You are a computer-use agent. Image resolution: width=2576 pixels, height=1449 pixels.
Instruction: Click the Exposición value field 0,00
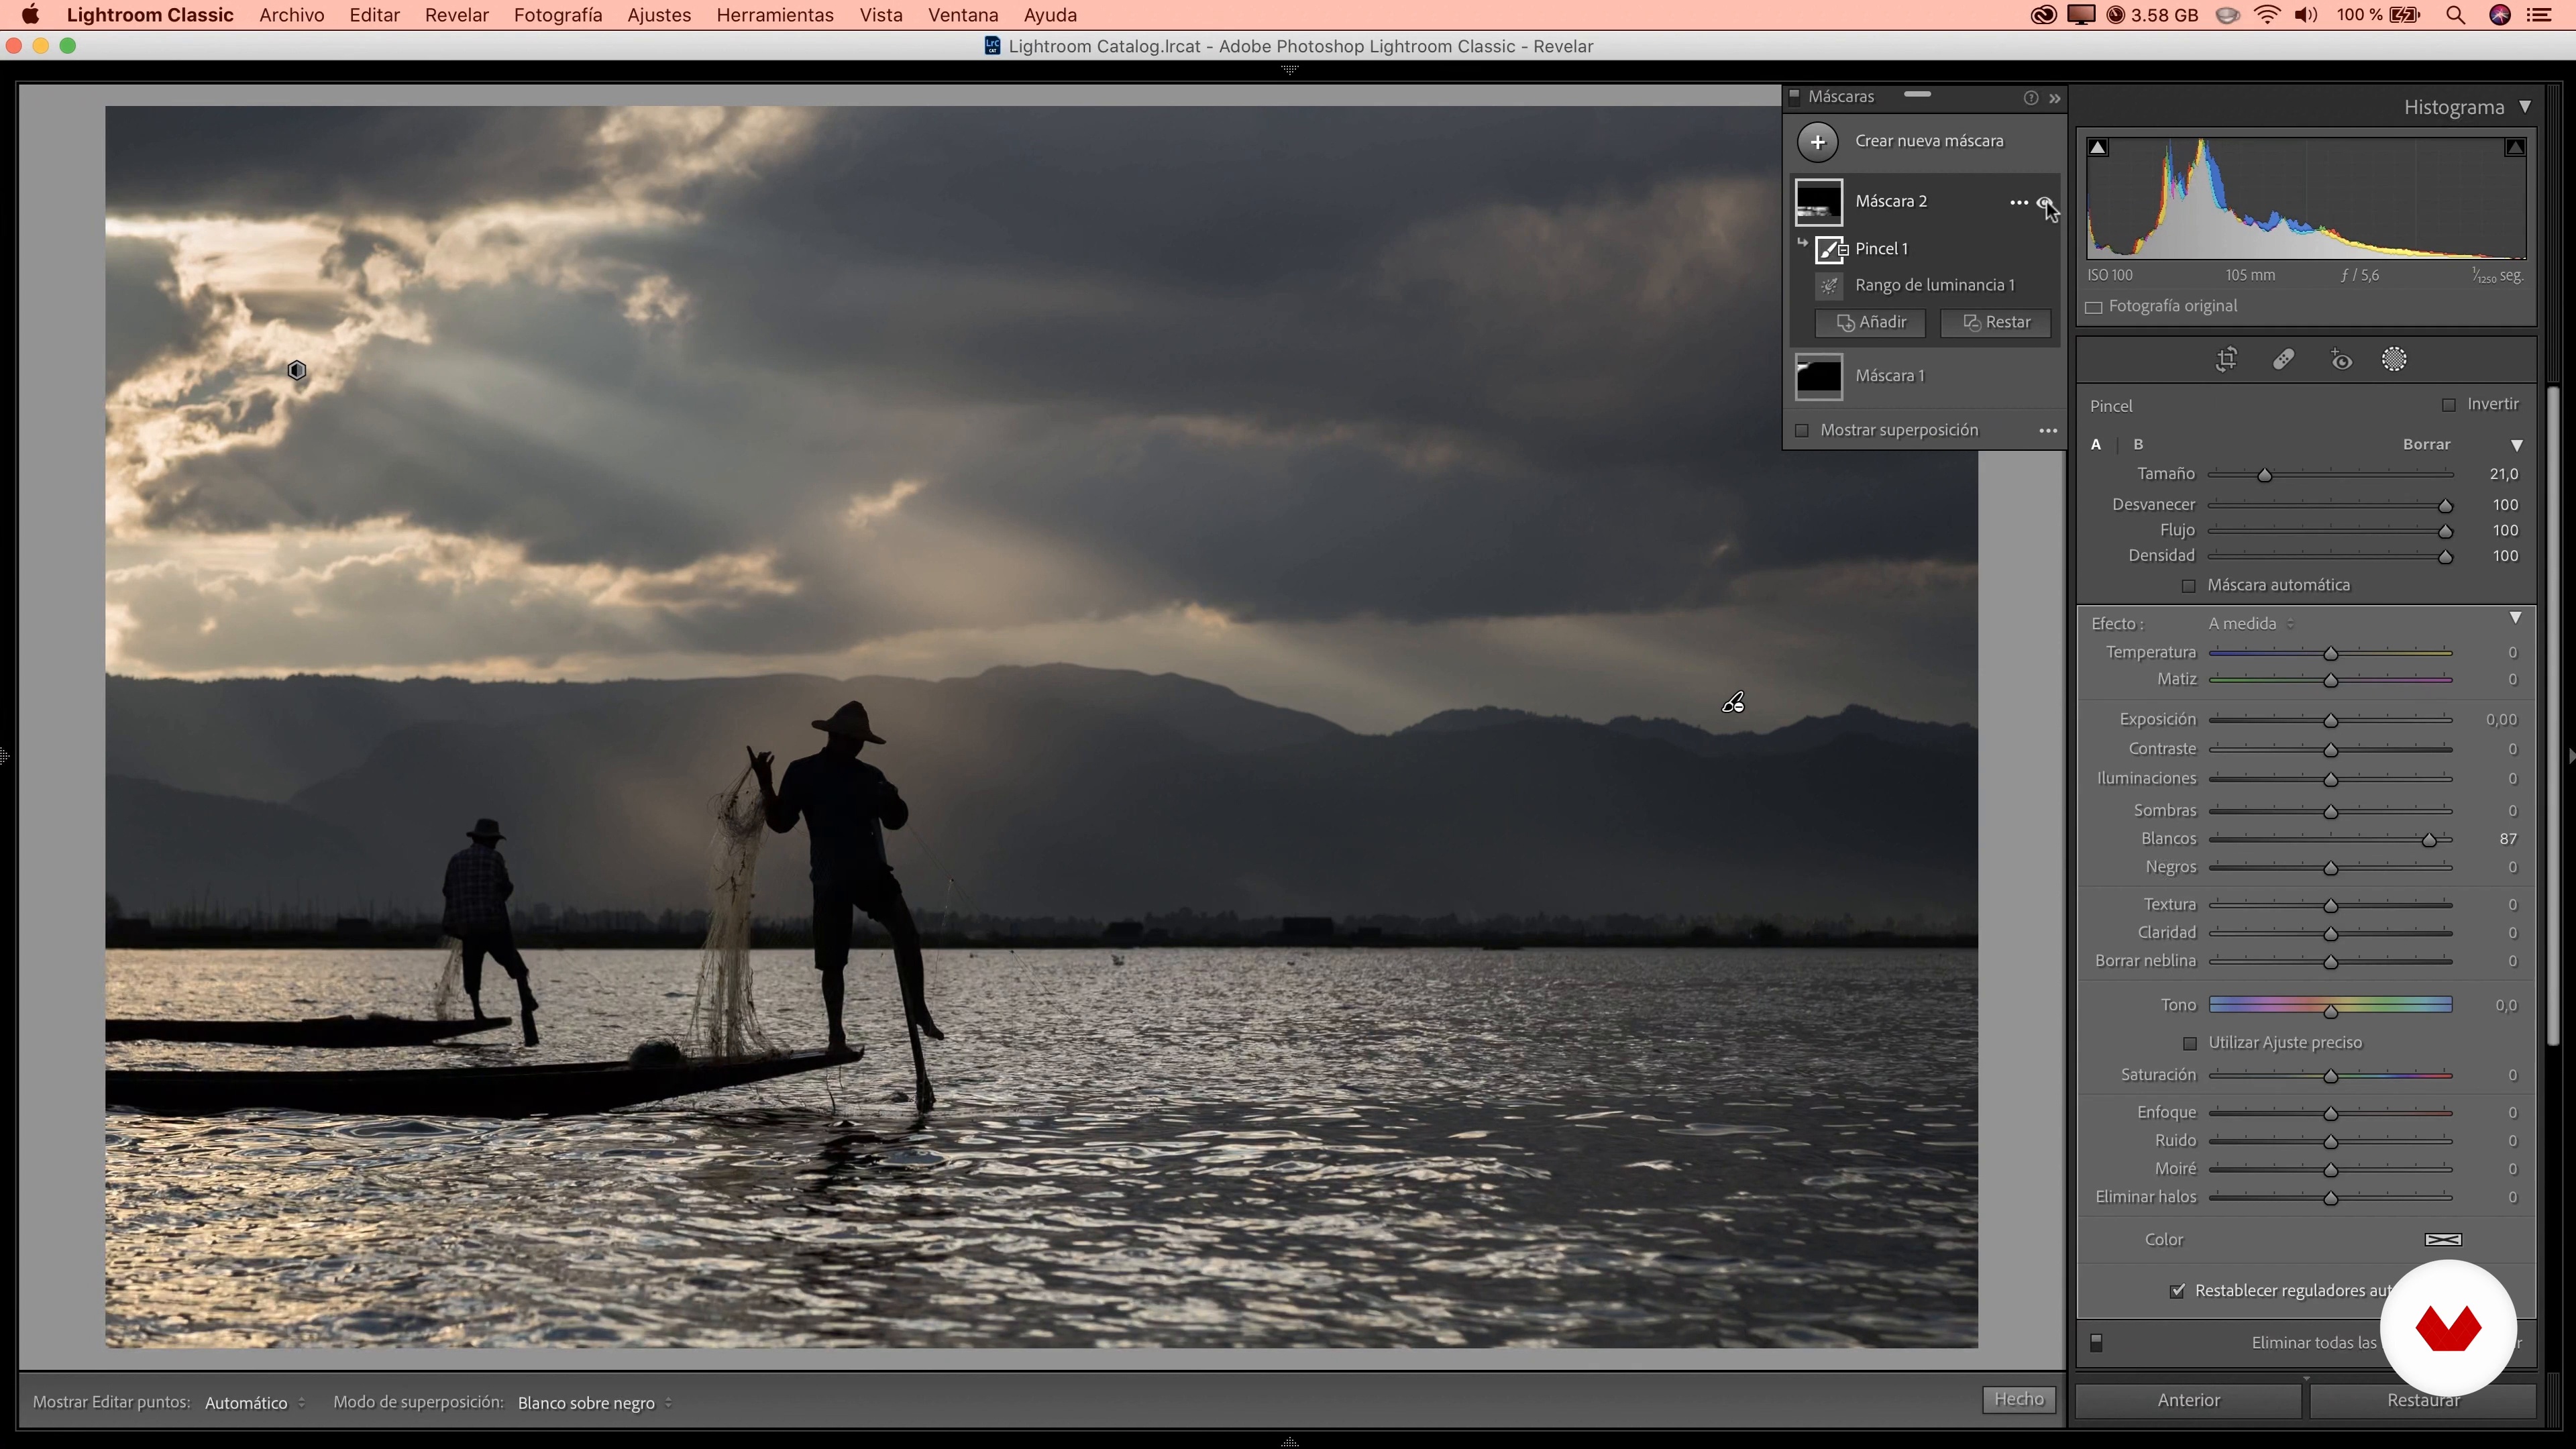[2501, 720]
